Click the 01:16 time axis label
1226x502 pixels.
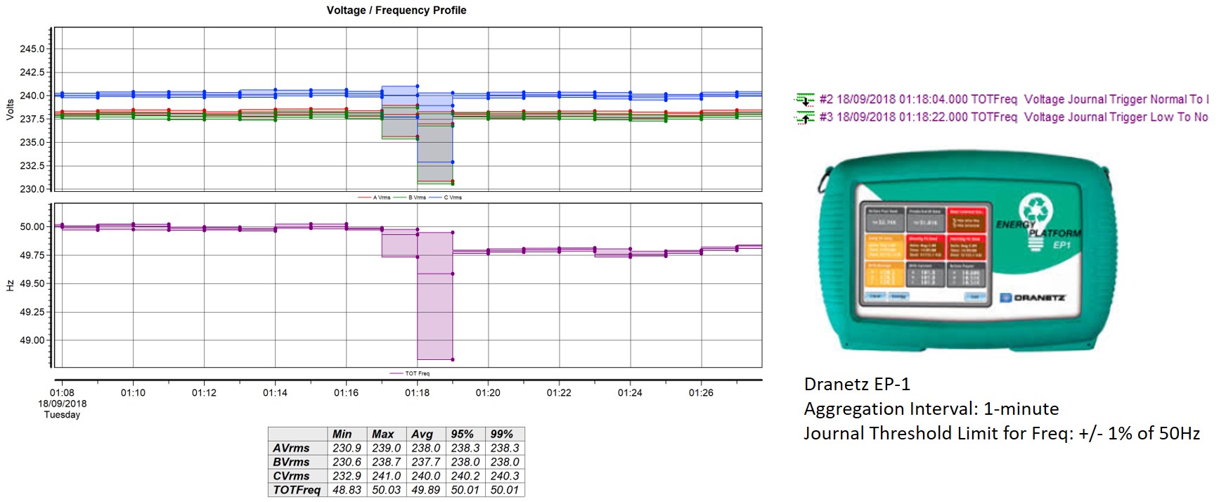[x=346, y=392]
